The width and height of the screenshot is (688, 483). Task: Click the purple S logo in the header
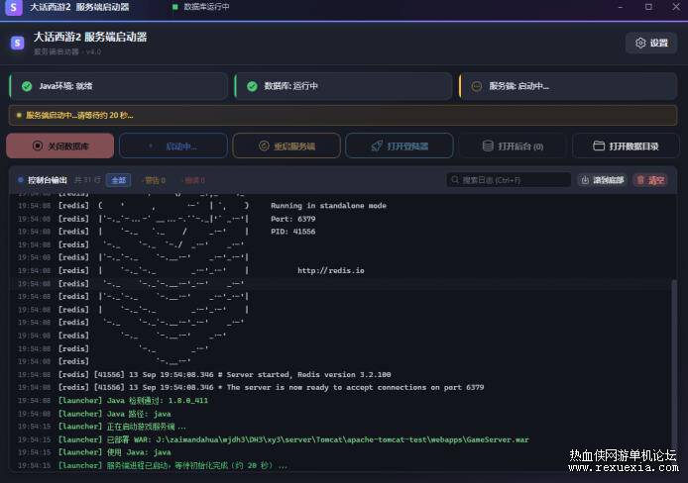[x=18, y=43]
